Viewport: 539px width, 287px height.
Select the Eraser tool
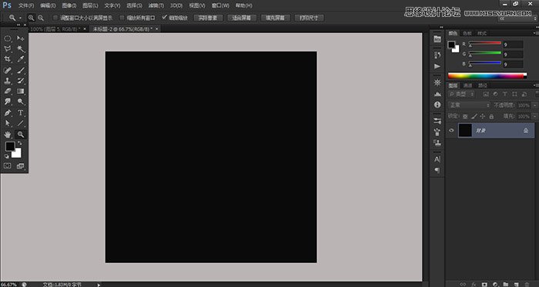(x=8, y=92)
